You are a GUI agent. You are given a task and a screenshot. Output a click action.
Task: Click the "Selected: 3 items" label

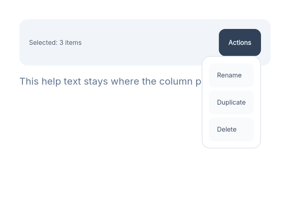(55, 43)
